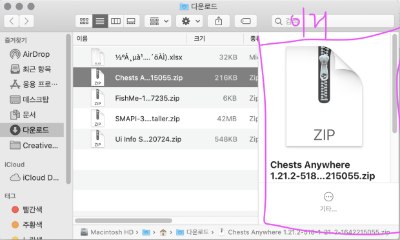Select FishMe zip file row

click(166, 98)
